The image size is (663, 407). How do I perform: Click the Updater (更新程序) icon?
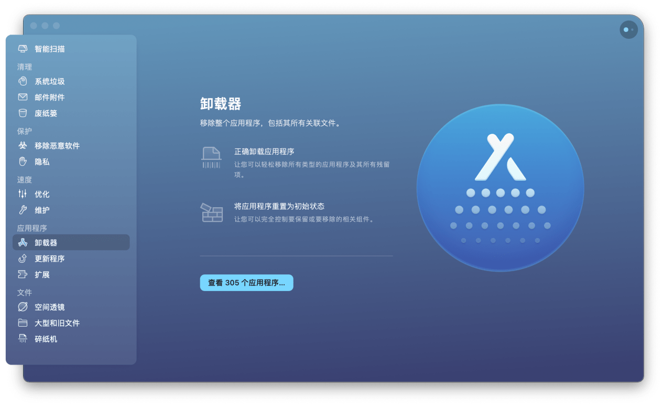coord(23,259)
